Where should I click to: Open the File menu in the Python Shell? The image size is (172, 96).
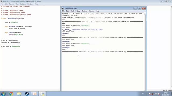[63, 11]
